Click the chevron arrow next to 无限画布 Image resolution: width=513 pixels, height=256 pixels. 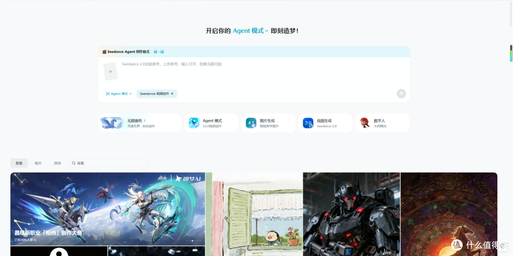coord(144,121)
